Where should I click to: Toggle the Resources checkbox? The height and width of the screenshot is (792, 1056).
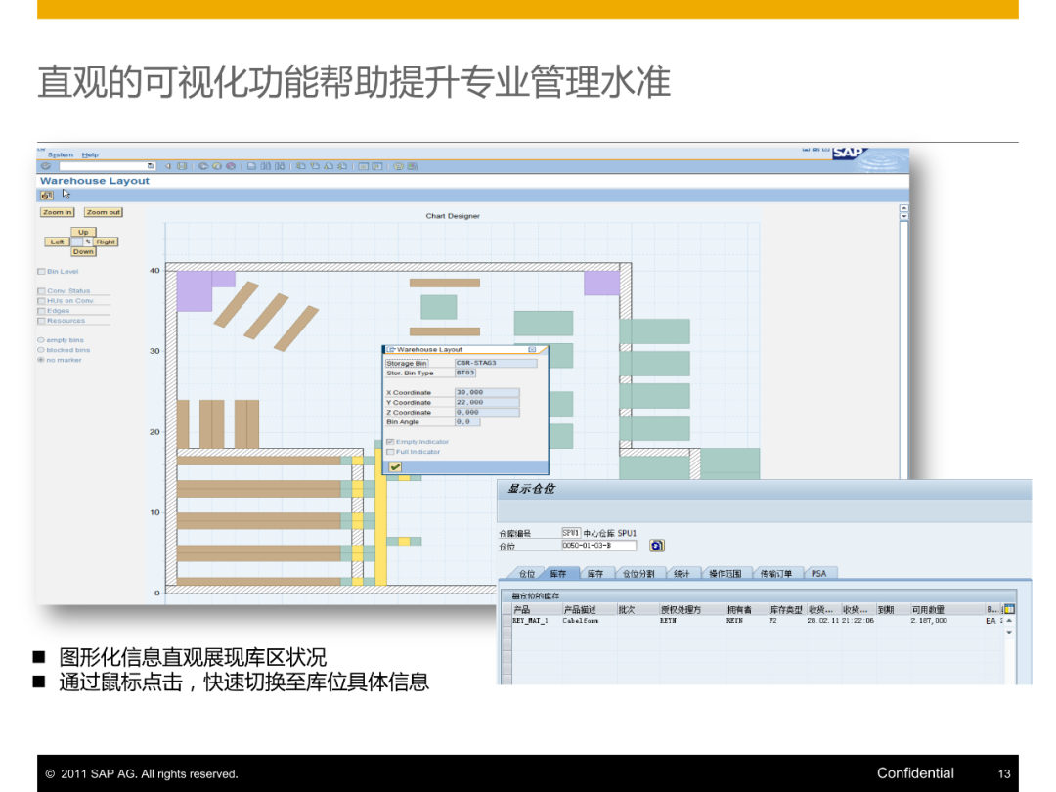41,321
